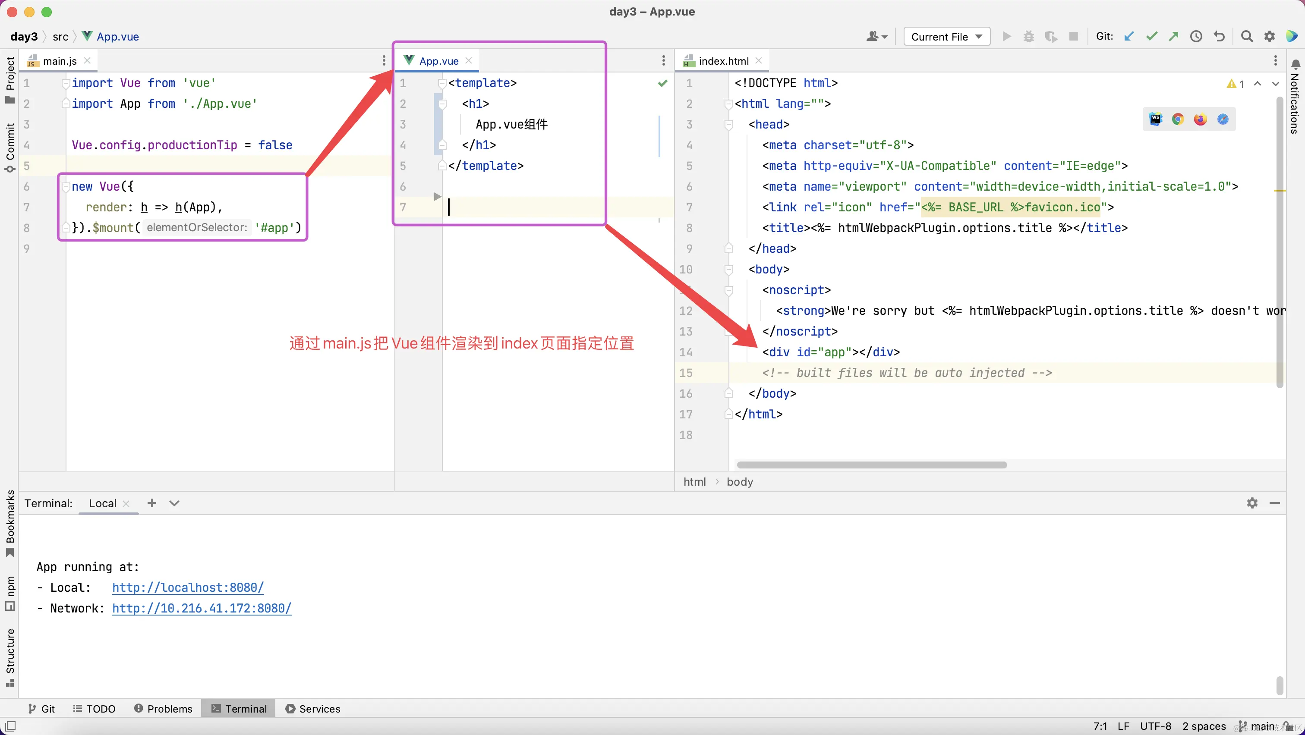Screen dimensions: 1305x735
Task: Open the Current File run configuration dropdown
Action: (x=946, y=36)
